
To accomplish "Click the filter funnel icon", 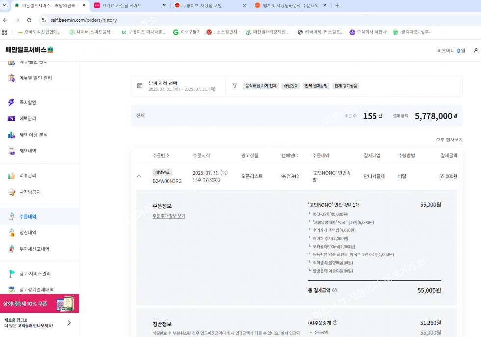I will click(x=234, y=85).
